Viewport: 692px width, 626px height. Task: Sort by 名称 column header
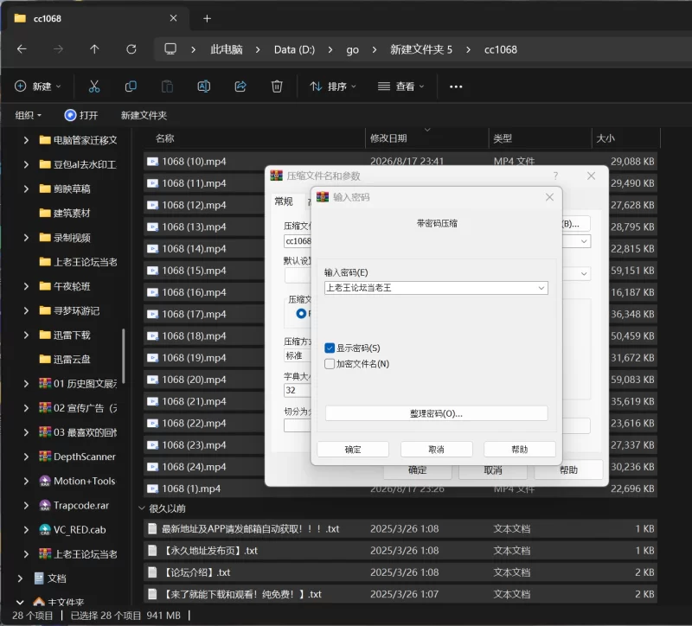coord(254,138)
